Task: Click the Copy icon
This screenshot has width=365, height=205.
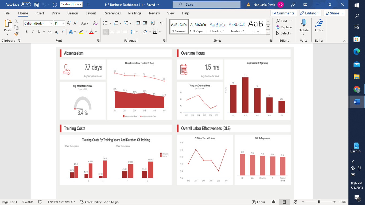Action: 16,27
